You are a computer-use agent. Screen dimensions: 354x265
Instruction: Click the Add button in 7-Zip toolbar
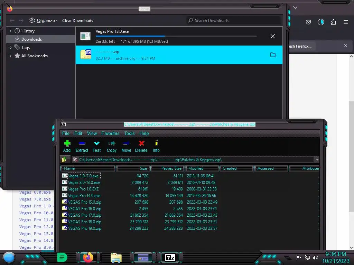coord(67,146)
